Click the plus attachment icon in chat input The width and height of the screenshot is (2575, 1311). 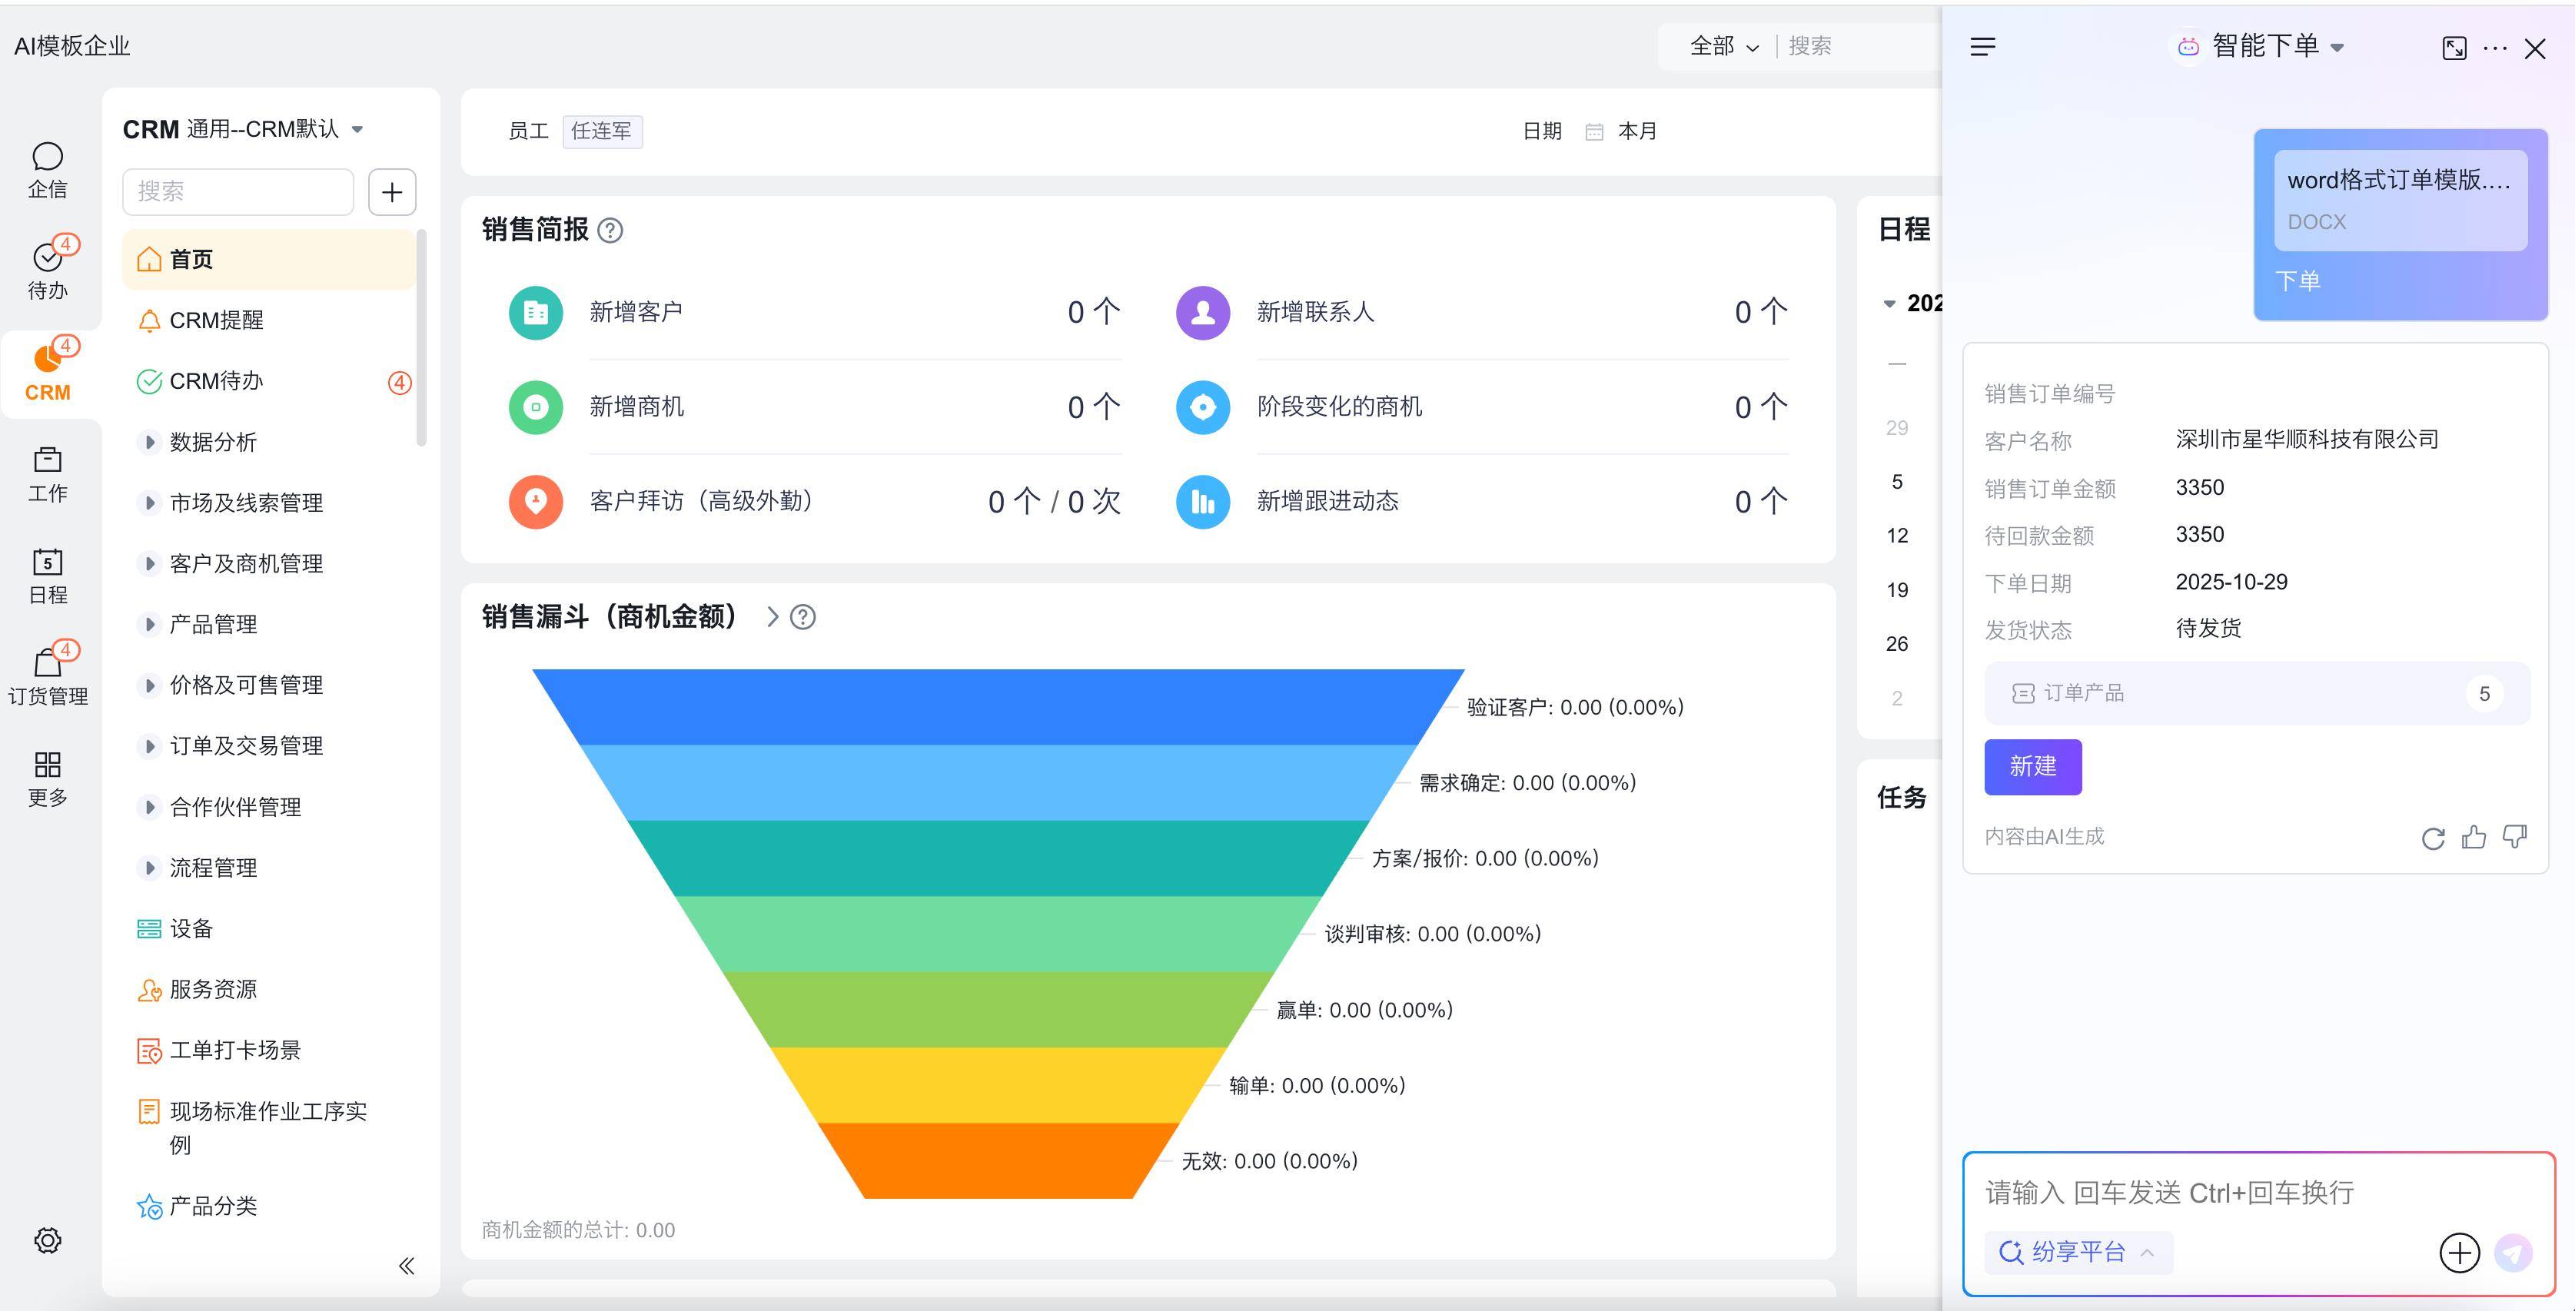tap(2459, 1252)
